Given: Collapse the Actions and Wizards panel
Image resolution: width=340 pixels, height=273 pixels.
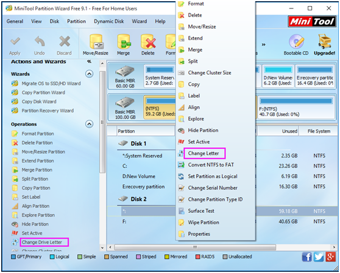Looking at the screenshot, I should [x=89, y=61].
